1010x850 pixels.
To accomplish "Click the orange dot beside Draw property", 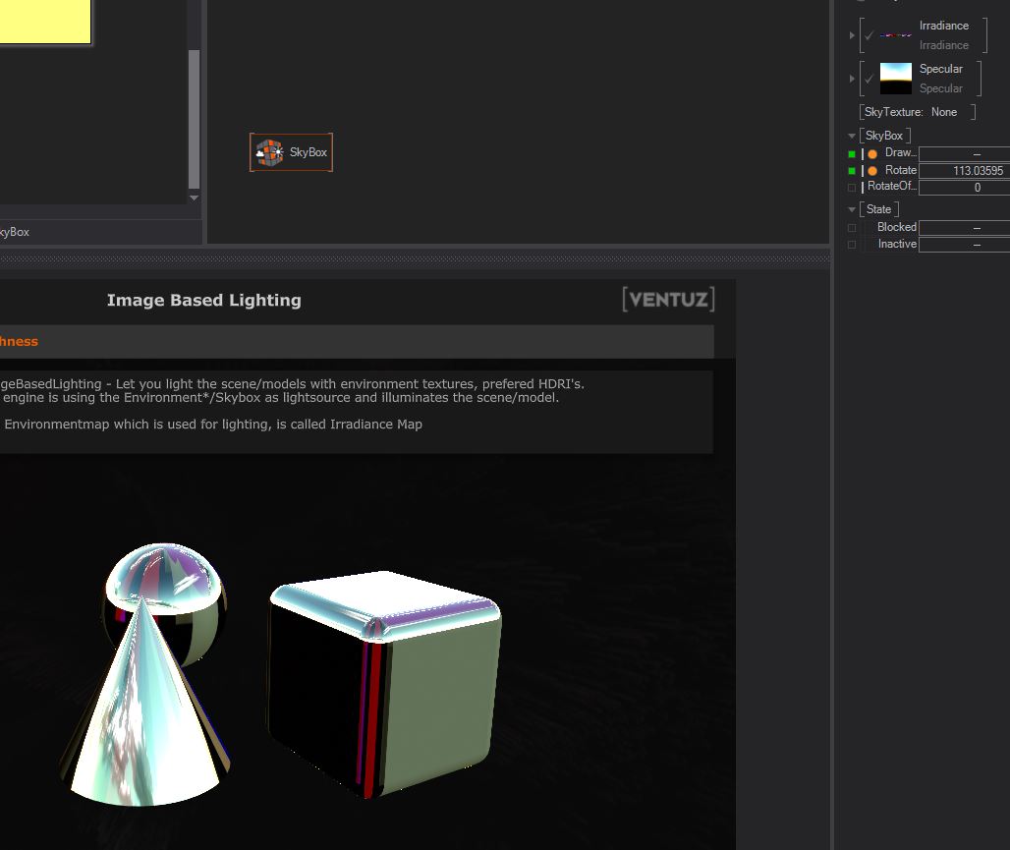I will pos(872,154).
